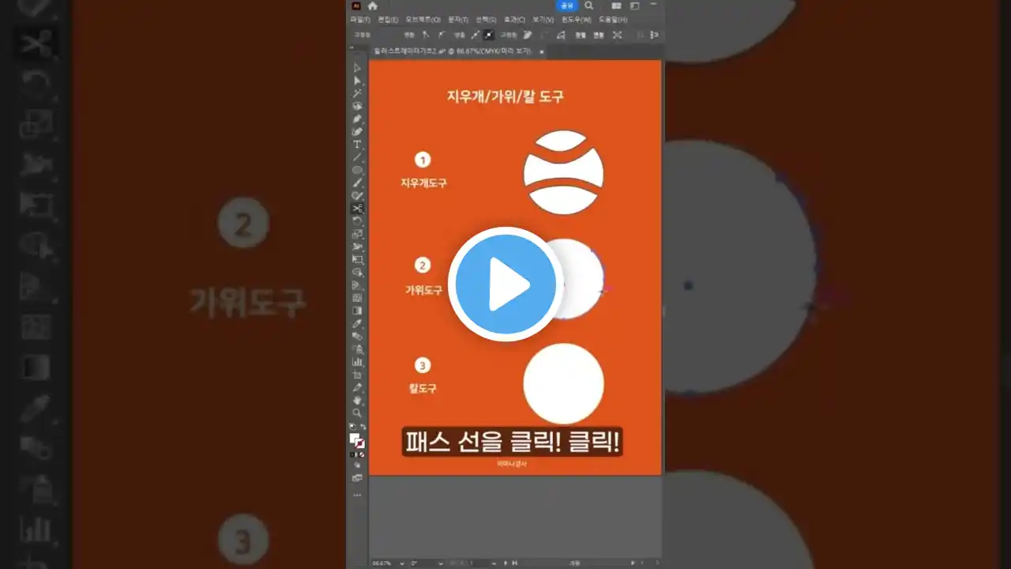Play the video with the blue play button

505,284
